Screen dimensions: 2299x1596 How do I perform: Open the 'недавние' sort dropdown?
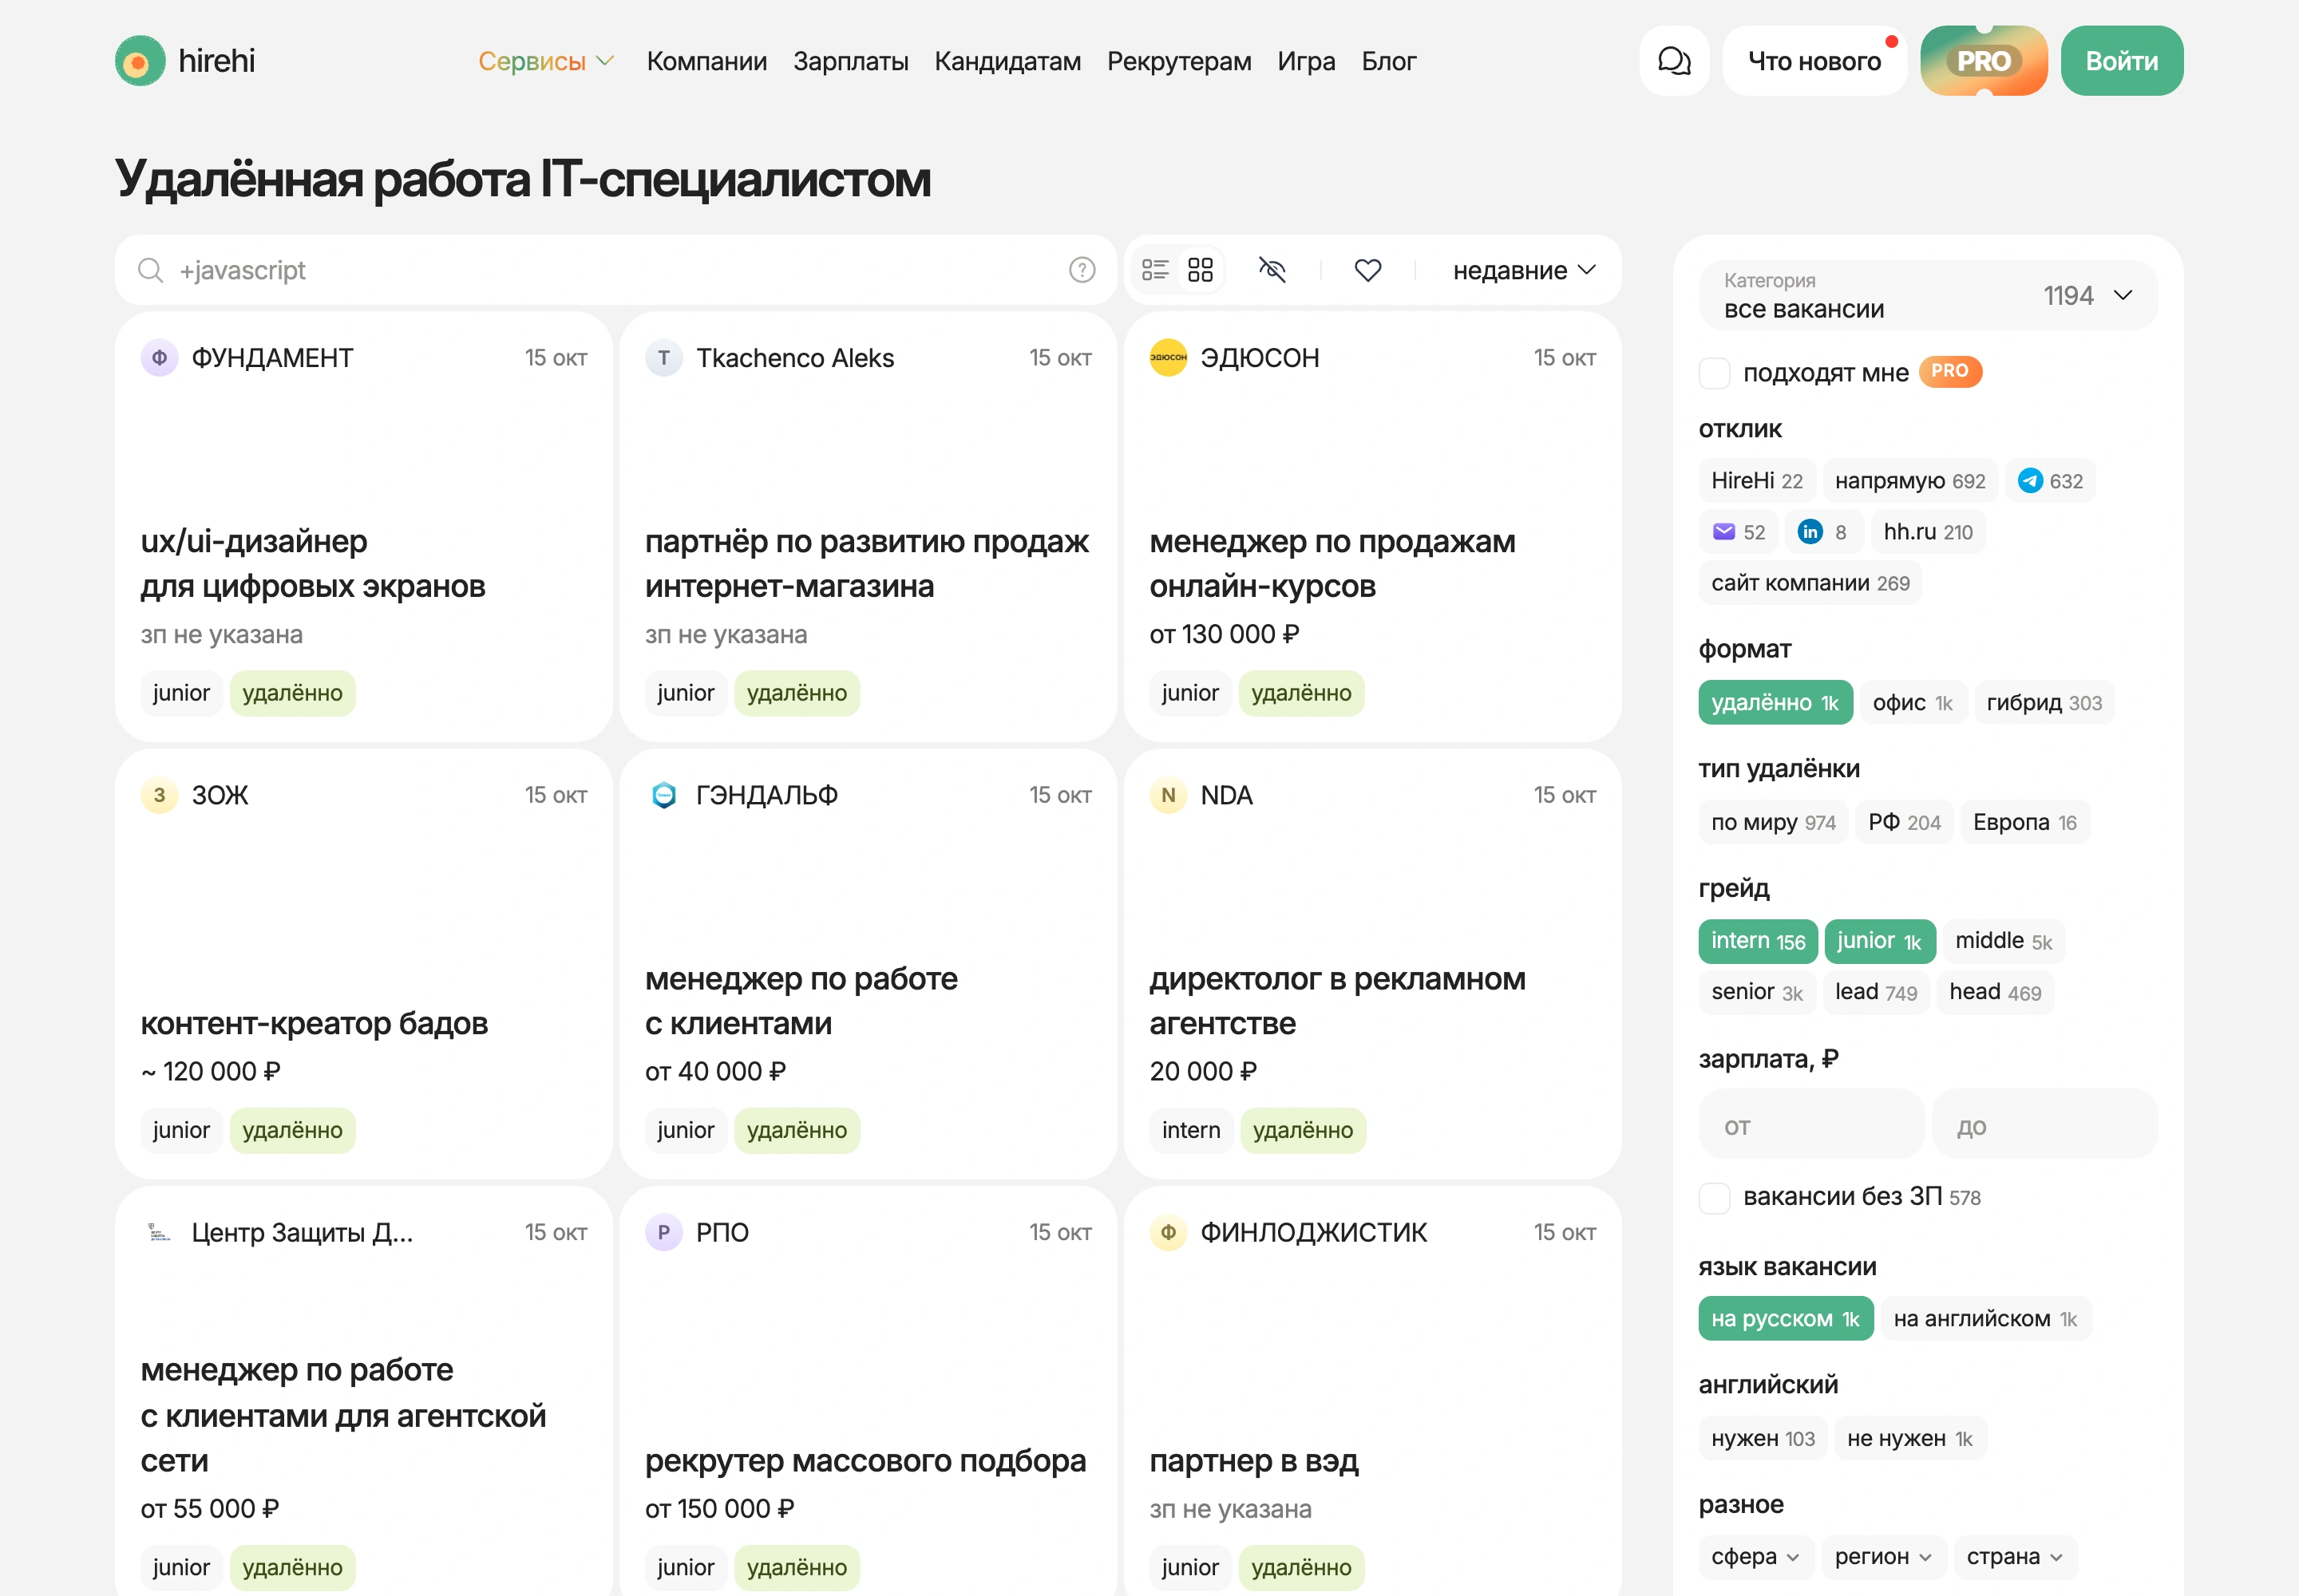click(1524, 270)
